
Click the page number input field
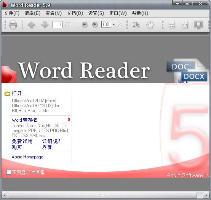click(x=58, y=24)
